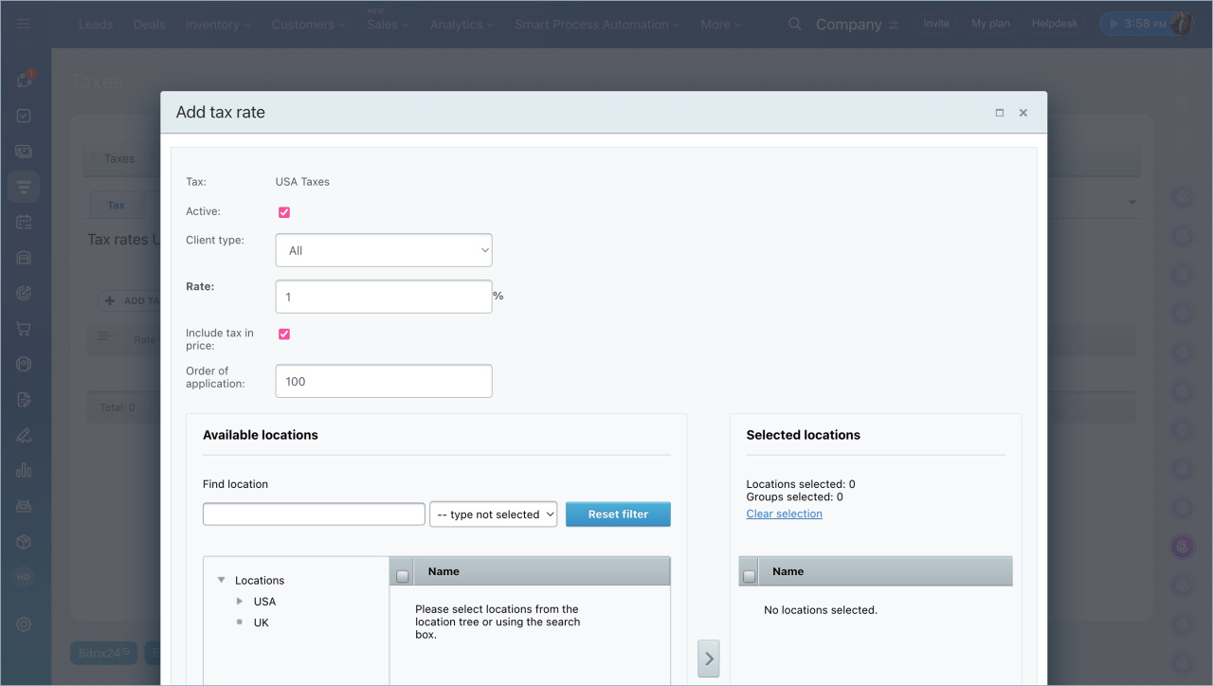Expand the USA node in location tree
This screenshot has height=686, width=1213.
click(x=240, y=602)
